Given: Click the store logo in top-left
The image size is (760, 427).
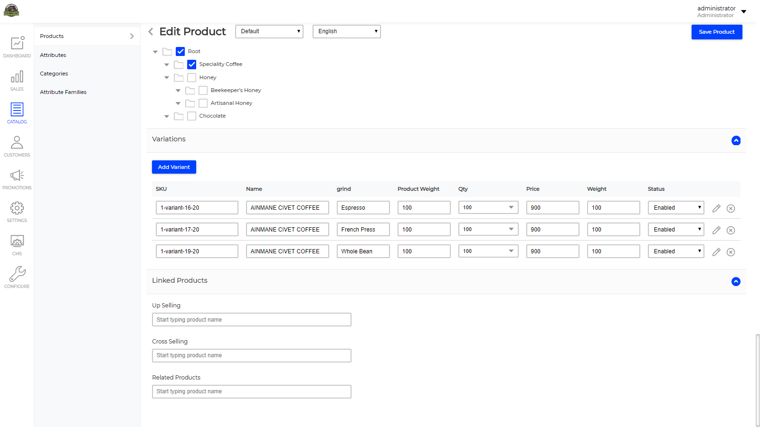Looking at the screenshot, I should coord(11,10).
